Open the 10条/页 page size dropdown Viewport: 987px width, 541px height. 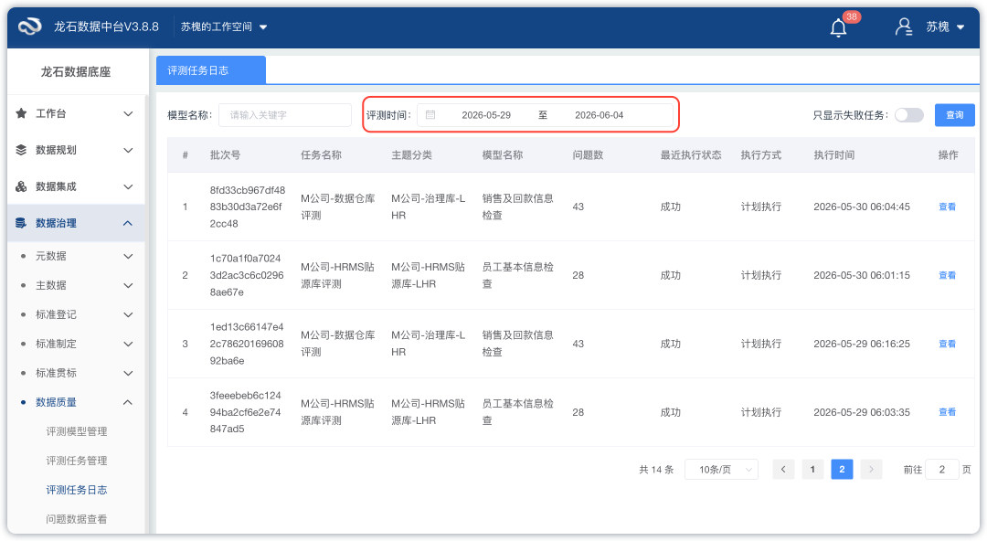coord(721,469)
